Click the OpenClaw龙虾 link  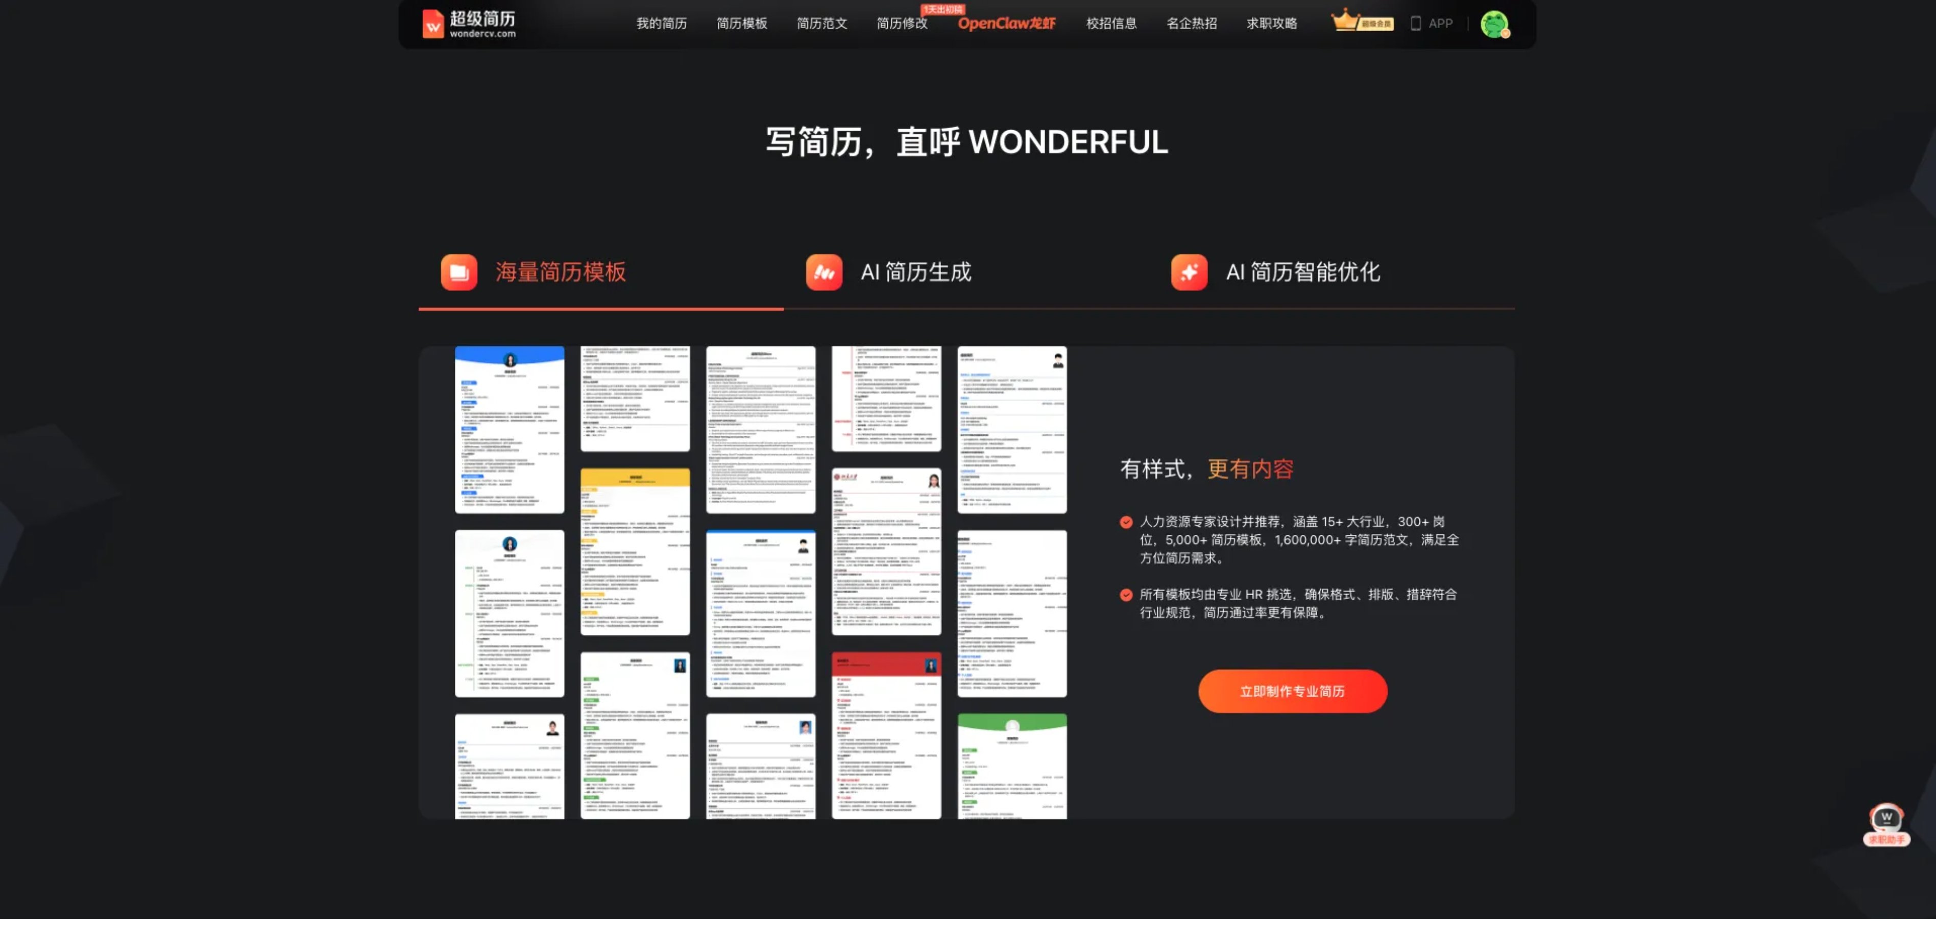pos(1007,23)
